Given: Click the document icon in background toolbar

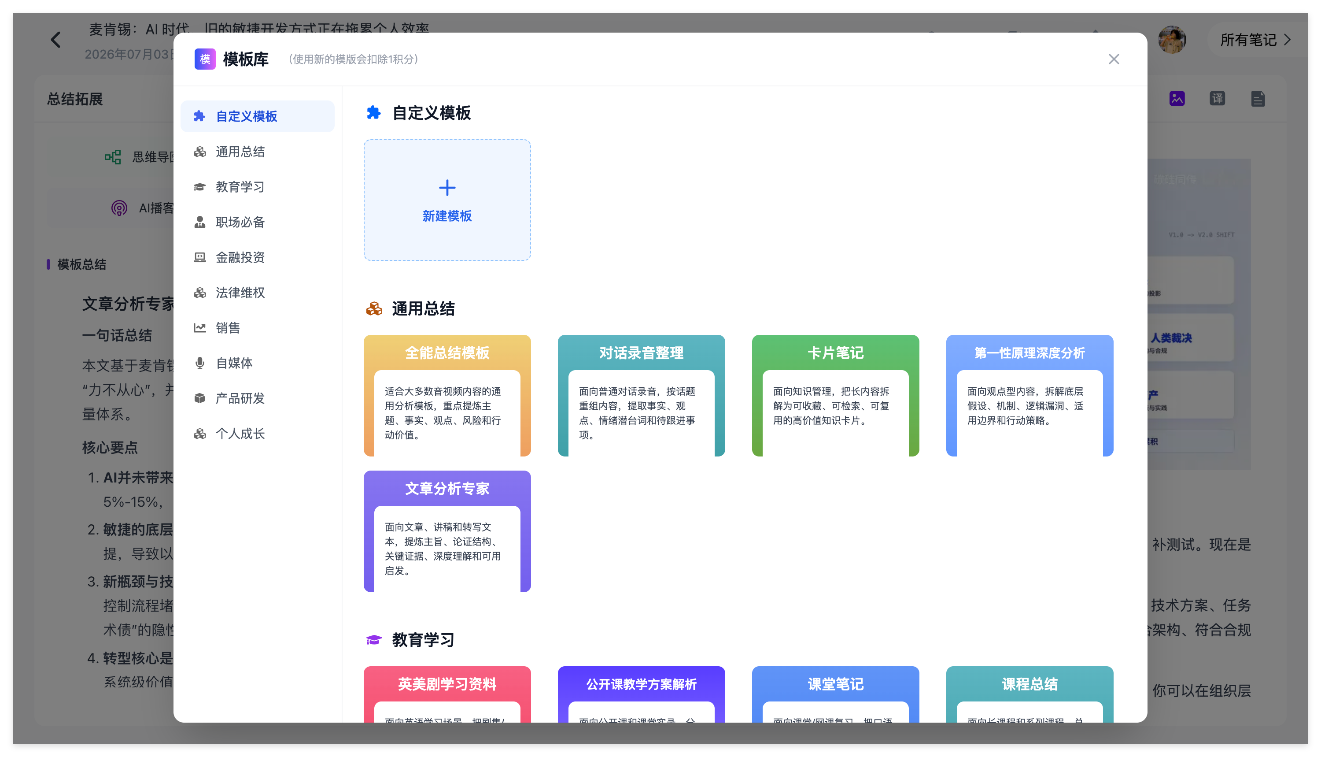Looking at the screenshot, I should [1258, 98].
